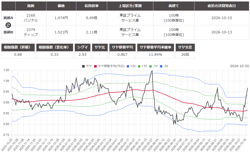Click the red moving-average legend color box
Image resolution: width=250 pixels, height=153 pixels.
point(95,66)
